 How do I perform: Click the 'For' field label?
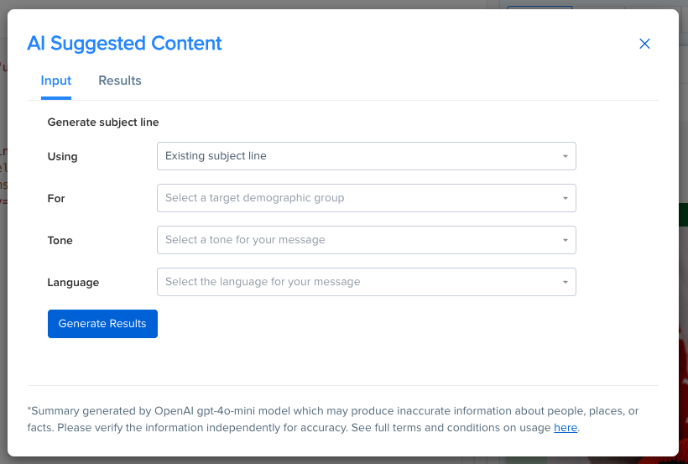[56, 198]
